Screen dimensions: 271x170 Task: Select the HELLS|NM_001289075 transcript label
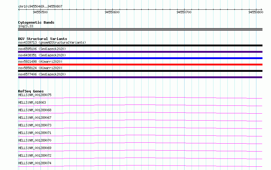[35, 95]
